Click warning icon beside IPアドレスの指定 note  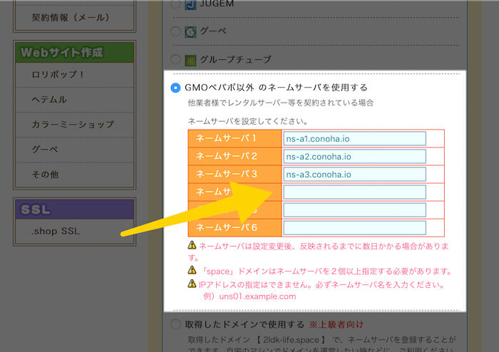(192, 284)
